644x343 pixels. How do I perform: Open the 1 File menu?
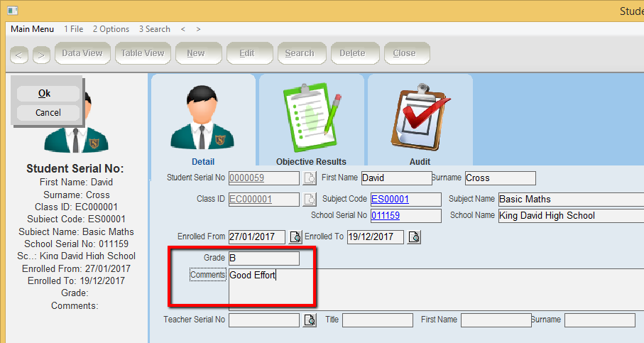pyautogui.click(x=74, y=29)
